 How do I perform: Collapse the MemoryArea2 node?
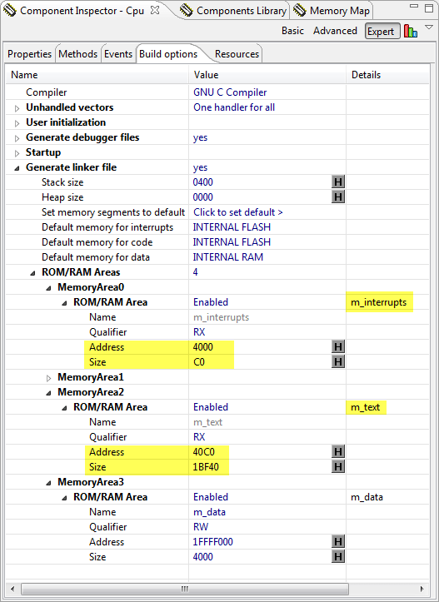coord(49,393)
